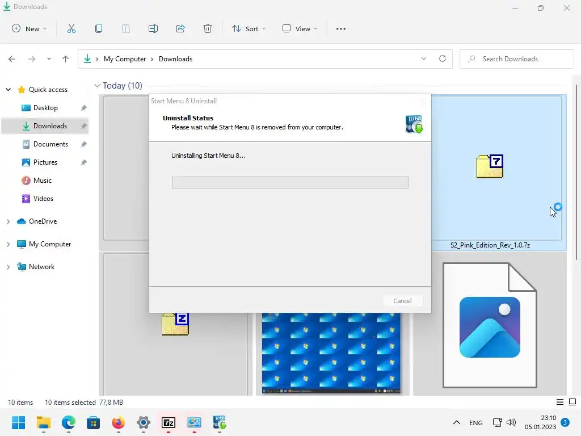Click Cancel in the uninstall dialog
Viewport: 581px width, 436px height.
402,301
